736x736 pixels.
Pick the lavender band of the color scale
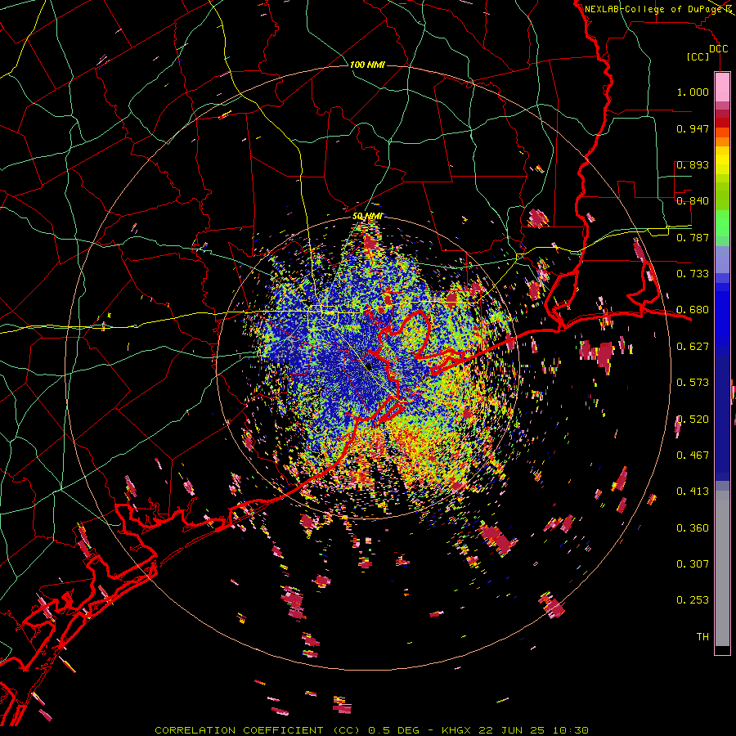[722, 259]
